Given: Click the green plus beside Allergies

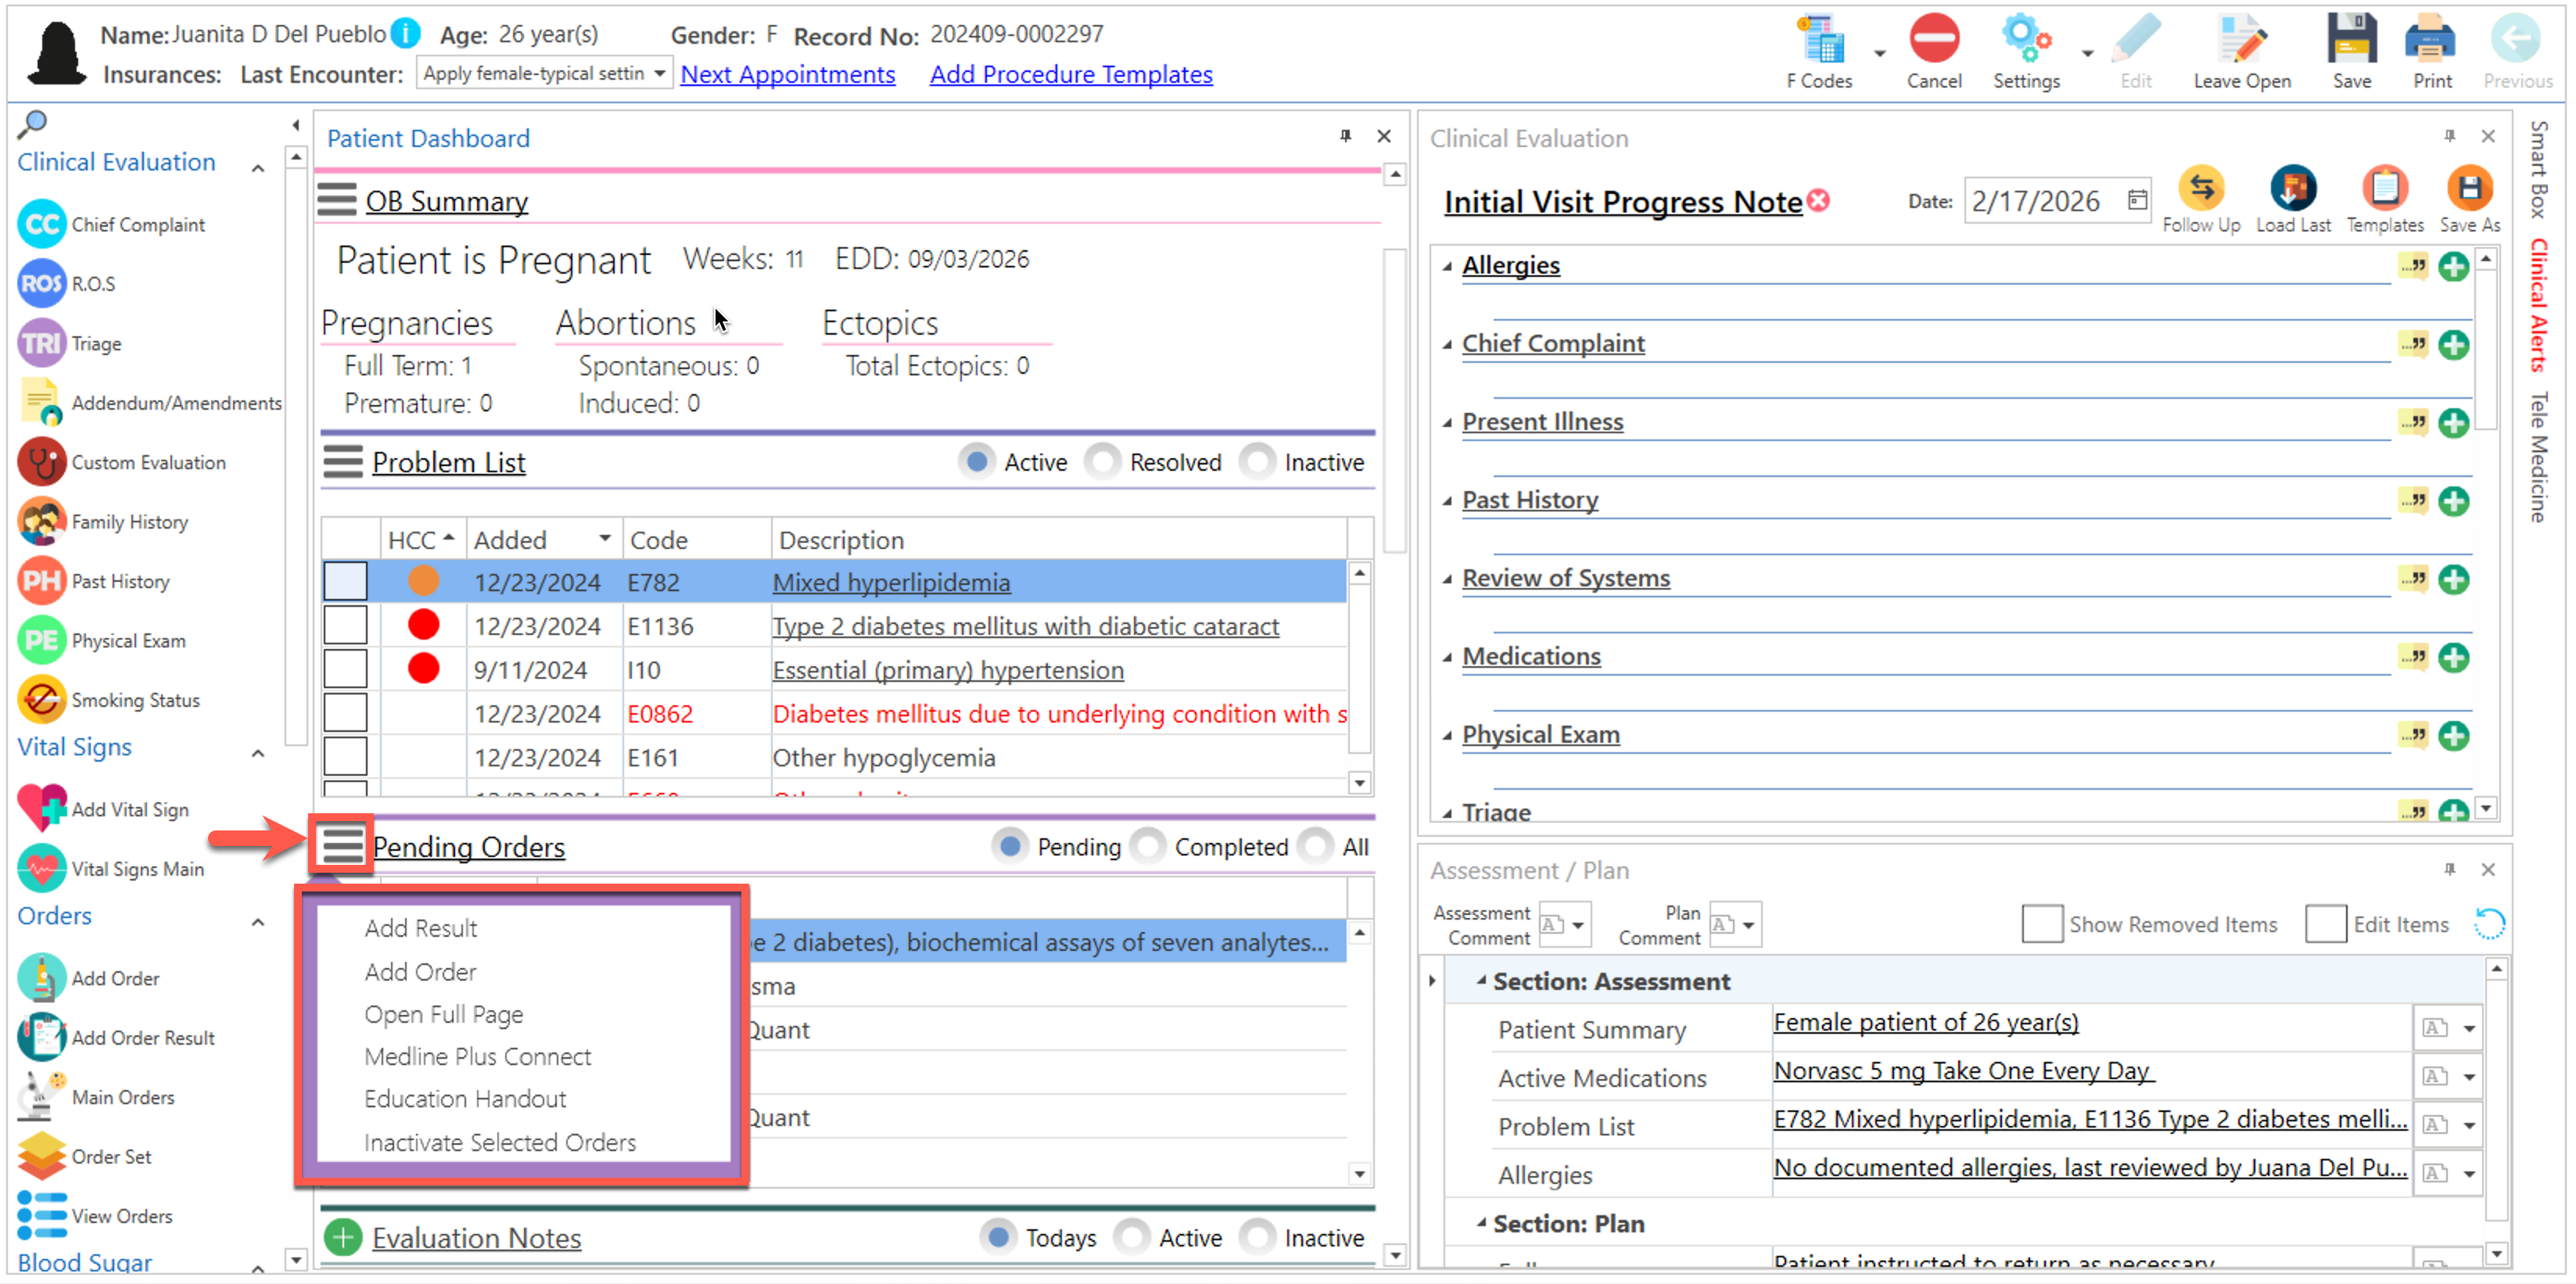Looking at the screenshot, I should click(2453, 266).
